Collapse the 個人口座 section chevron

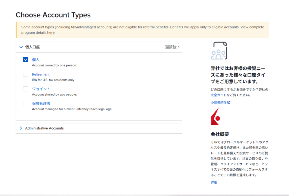pyautogui.click(x=21, y=47)
